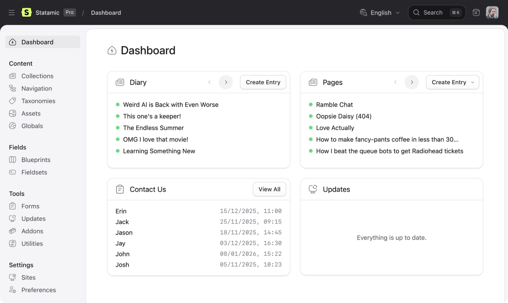The width and height of the screenshot is (508, 303).
Task: Open the Addons icon under Tools
Action: coord(13,231)
